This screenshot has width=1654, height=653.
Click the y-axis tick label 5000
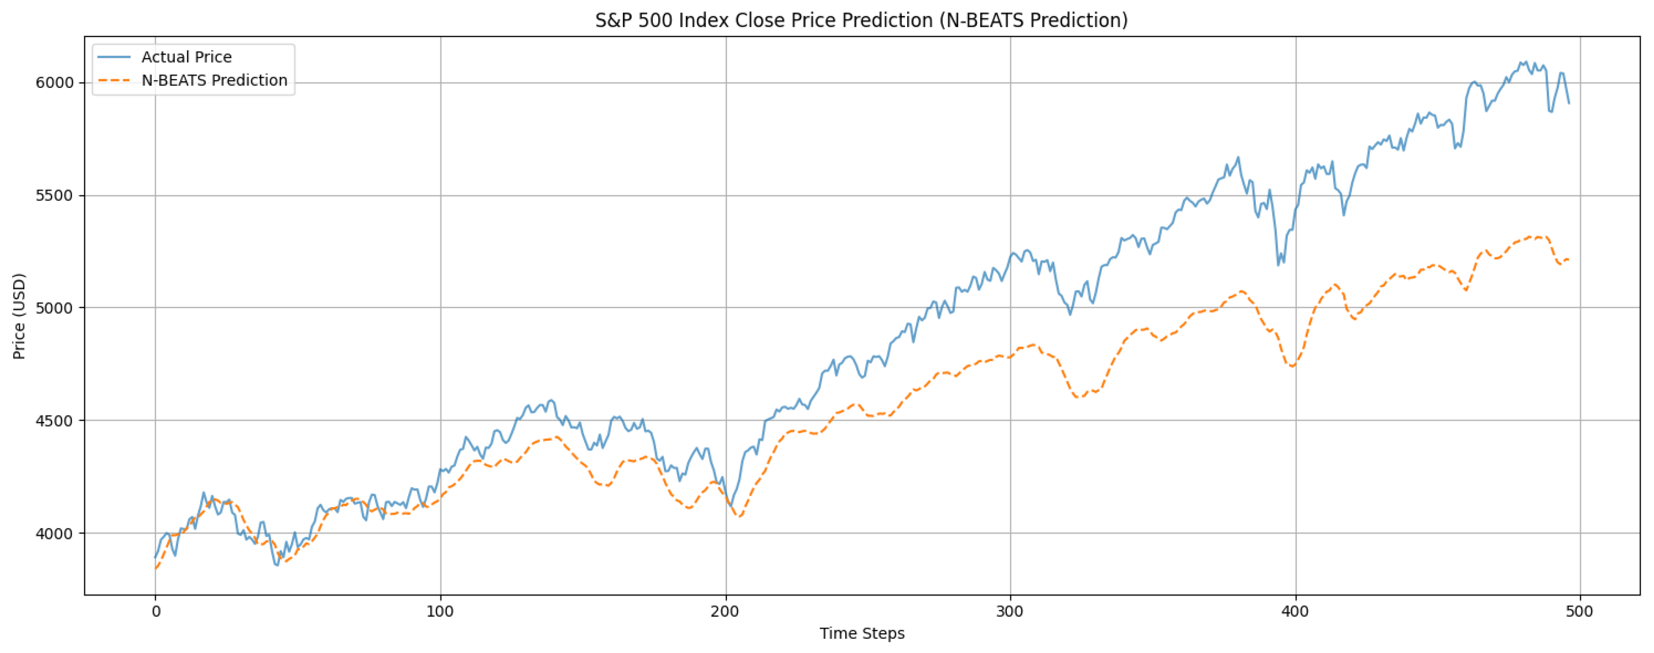55,308
